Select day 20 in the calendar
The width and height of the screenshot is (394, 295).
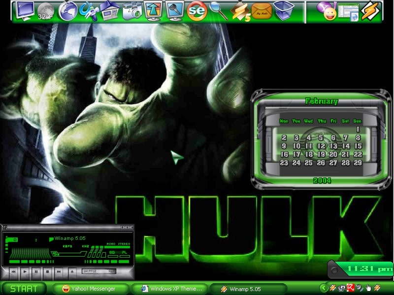pyautogui.click(x=333, y=154)
